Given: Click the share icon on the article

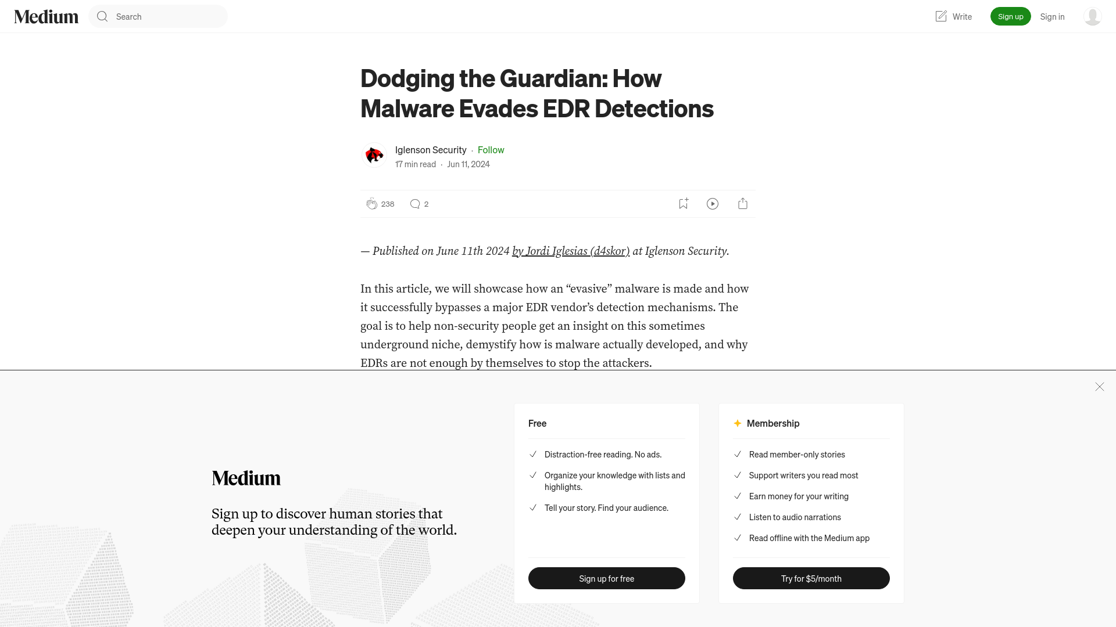Looking at the screenshot, I should [743, 203].
